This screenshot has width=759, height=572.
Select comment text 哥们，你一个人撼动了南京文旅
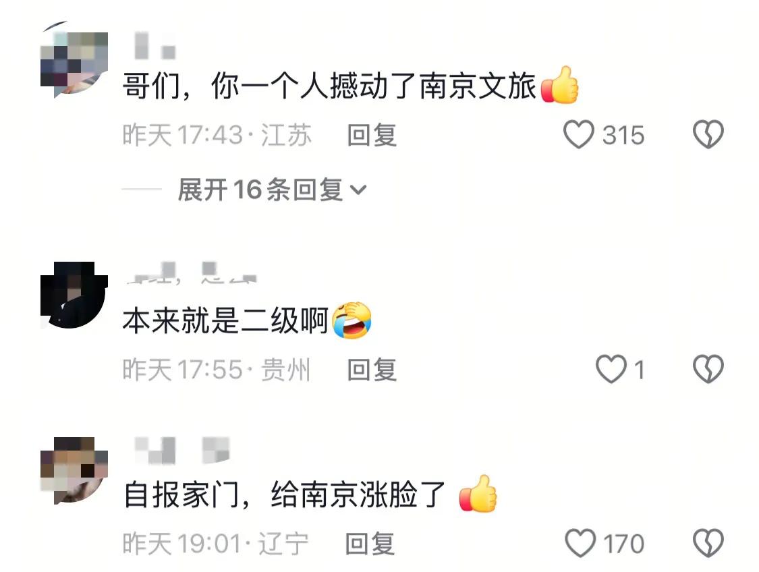point(329,86)
